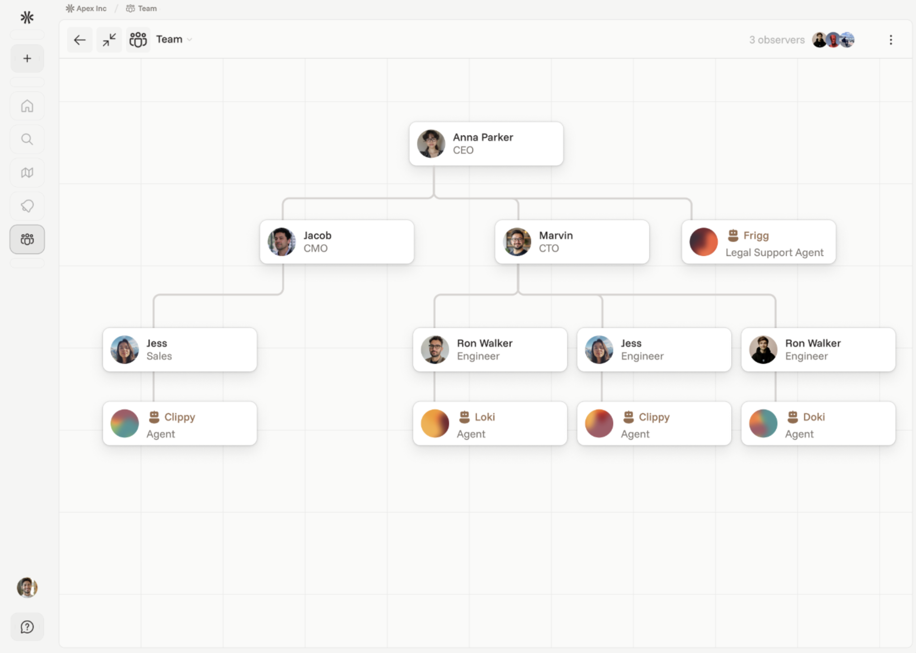Select Anna Parker's CEO card
This screenshot has height=653, width=916.
tap(486, 144)
